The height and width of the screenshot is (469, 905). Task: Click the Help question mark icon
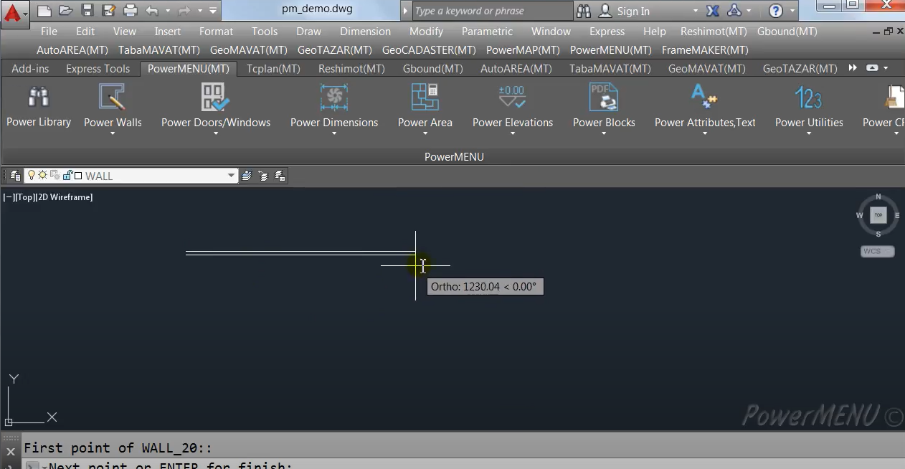[x=775, y=11]
